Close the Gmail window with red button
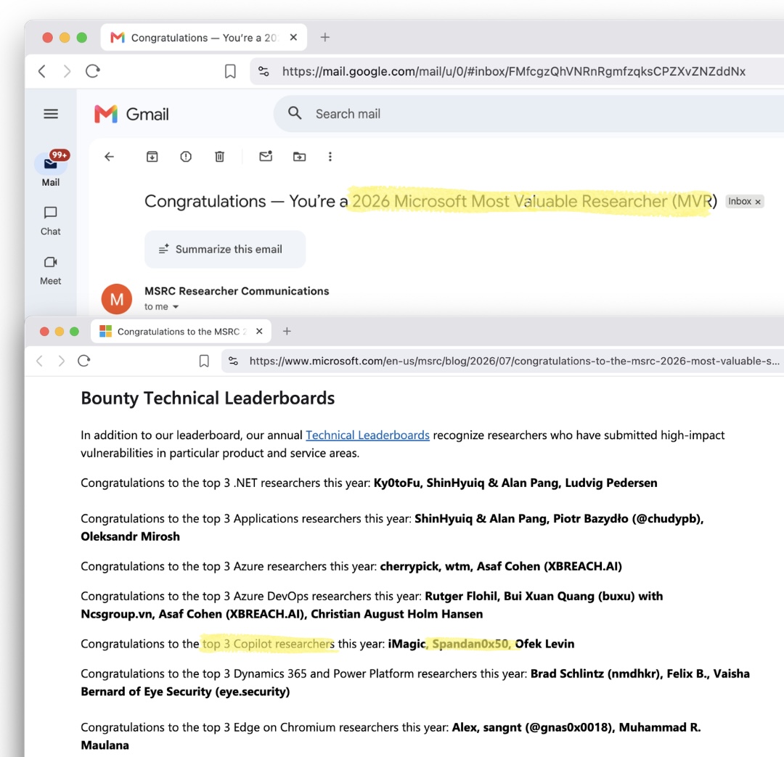Image resolution: width=784 pixels, height=757 pixels. pos(47,38)
